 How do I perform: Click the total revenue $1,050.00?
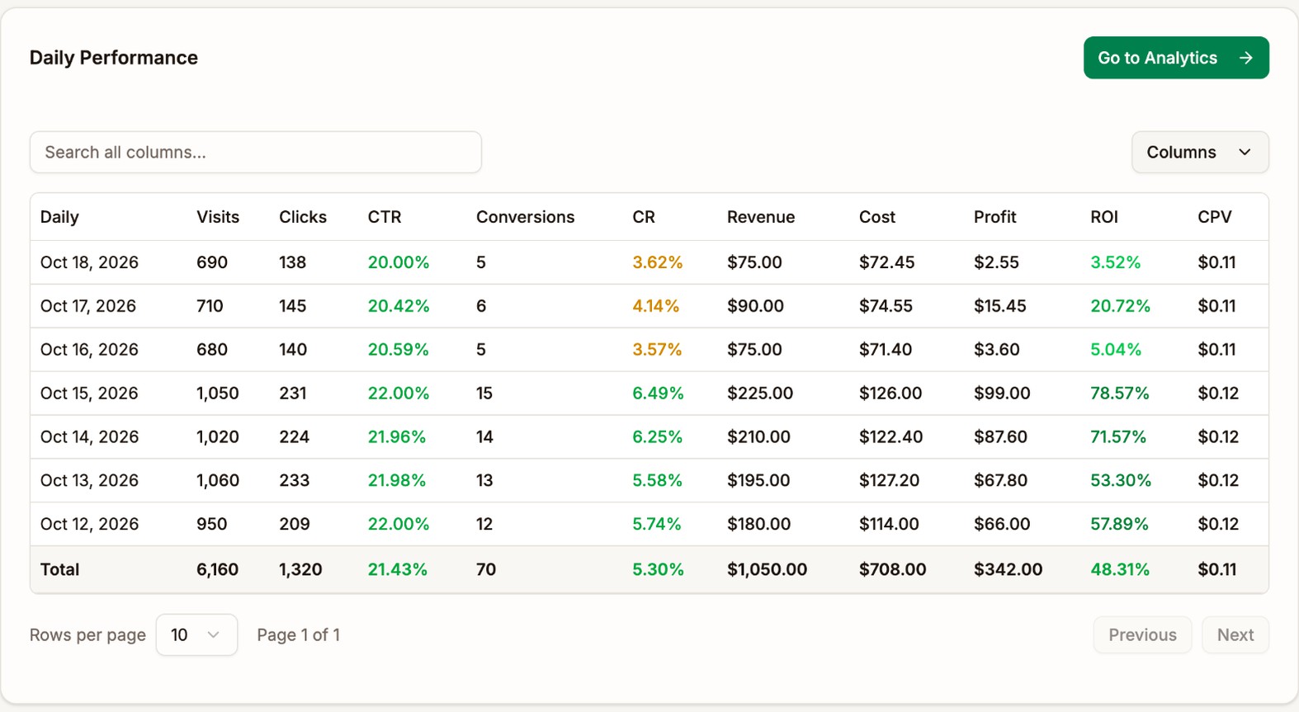pyautogui.click(x=767, y=569)
